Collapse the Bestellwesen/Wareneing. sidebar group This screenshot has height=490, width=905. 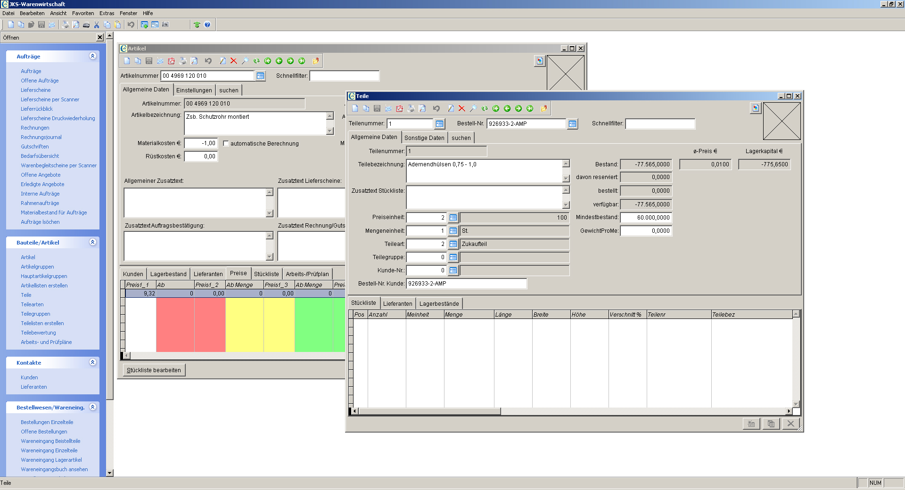[x=92, y=407]
